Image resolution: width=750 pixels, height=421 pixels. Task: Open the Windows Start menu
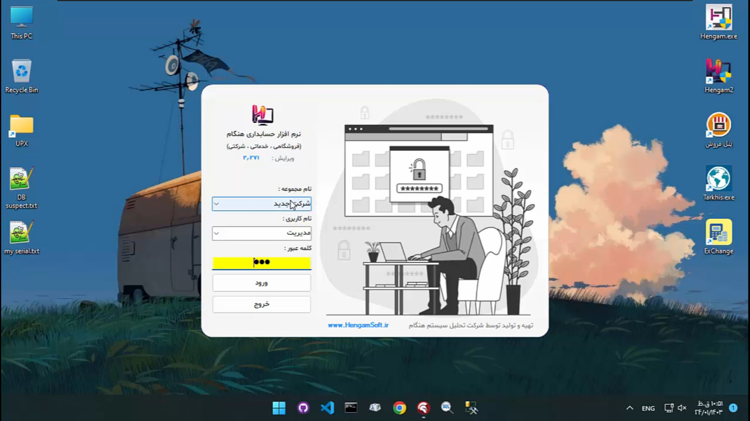279,408
